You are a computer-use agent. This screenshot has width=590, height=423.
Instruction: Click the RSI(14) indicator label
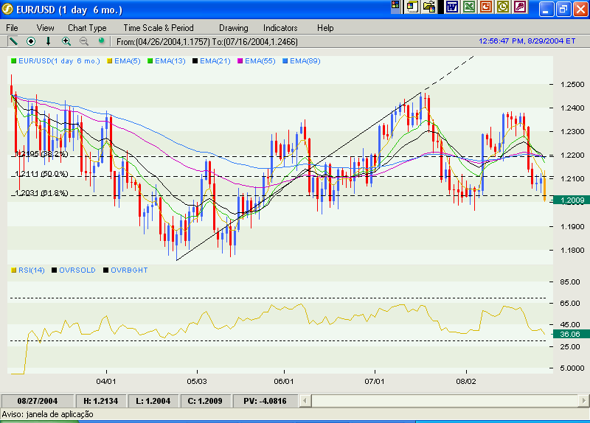click(x=32, y=270)
